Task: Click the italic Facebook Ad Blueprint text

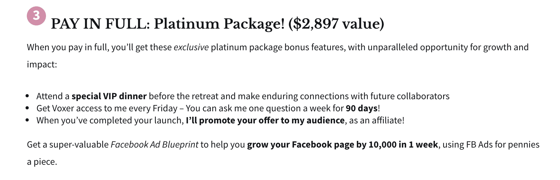Action: [x=155, y=145]
